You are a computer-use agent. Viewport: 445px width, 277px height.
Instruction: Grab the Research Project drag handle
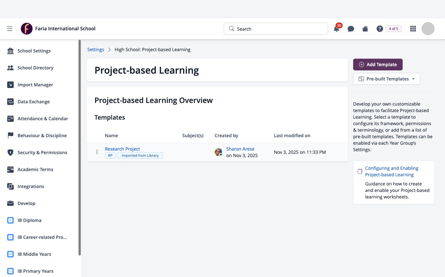click(x=97, y=152)
